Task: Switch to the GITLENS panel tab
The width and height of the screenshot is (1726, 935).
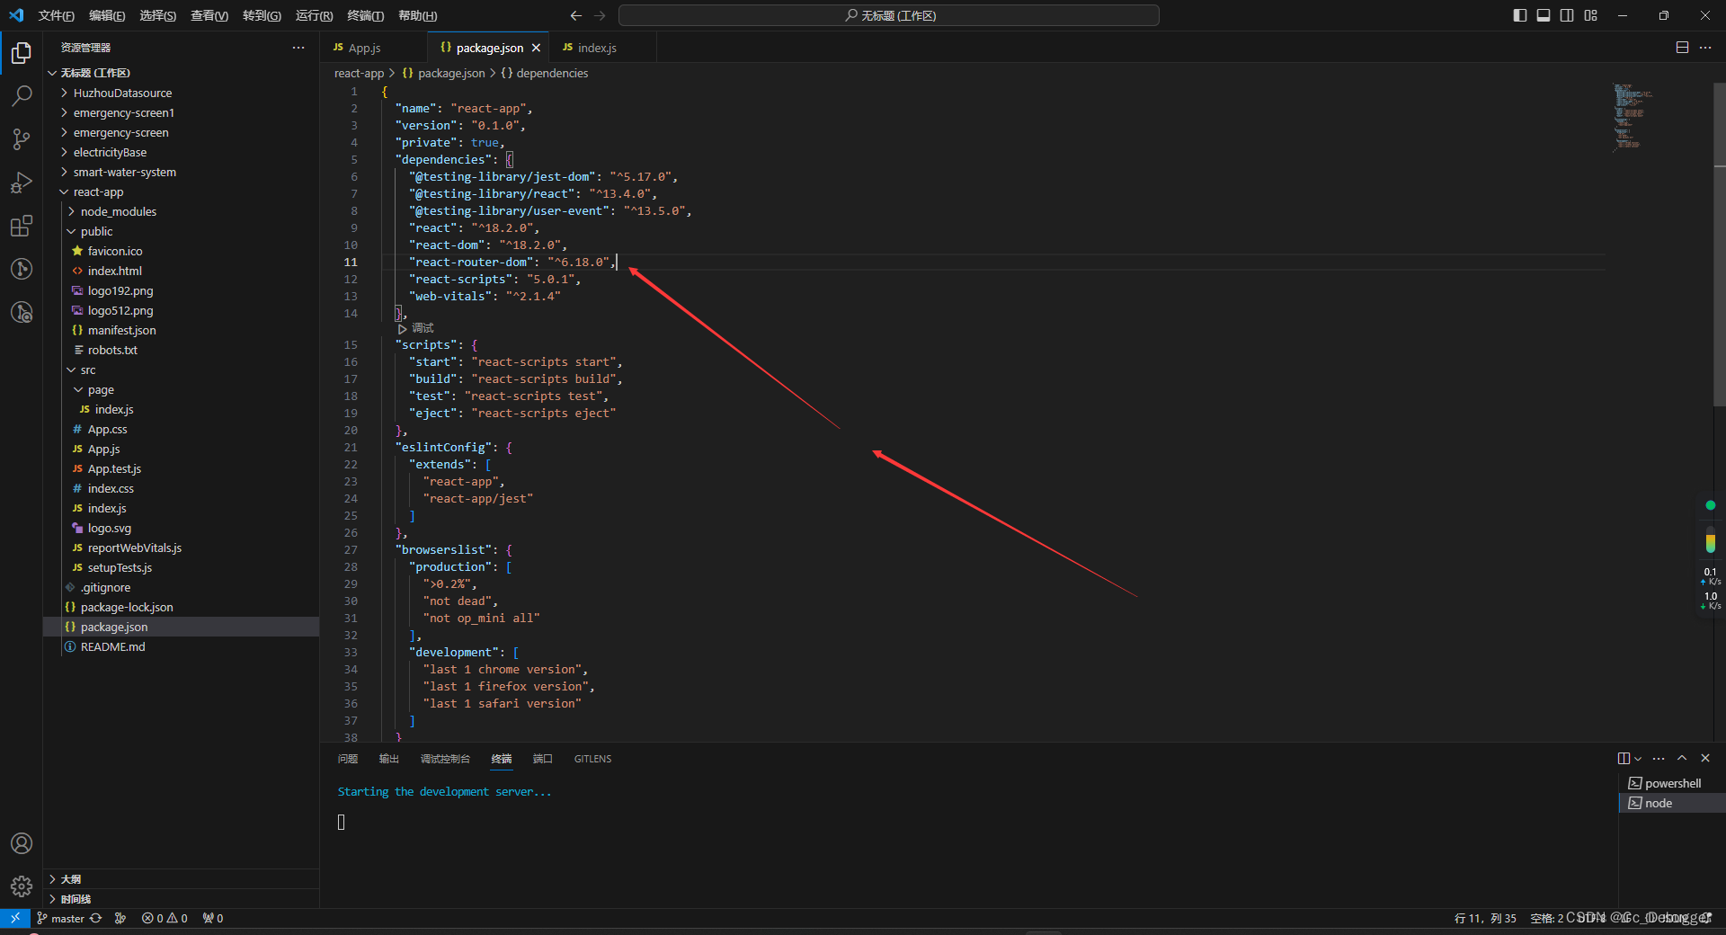Action: click(592, 759)
